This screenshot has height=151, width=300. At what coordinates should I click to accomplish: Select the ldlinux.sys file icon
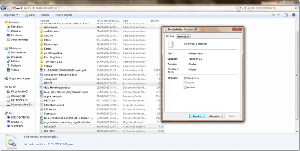(x=41, y=109)
